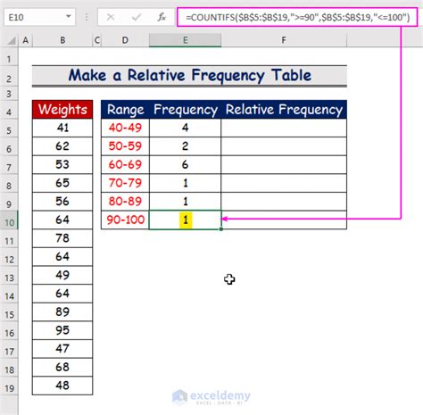Select the weight 64 in row 14
The width and height of the screenshot is (423, 415).
[62, 294]
